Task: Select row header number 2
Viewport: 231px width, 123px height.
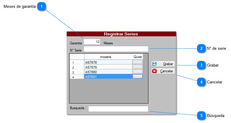Action: tap(77, 67)
